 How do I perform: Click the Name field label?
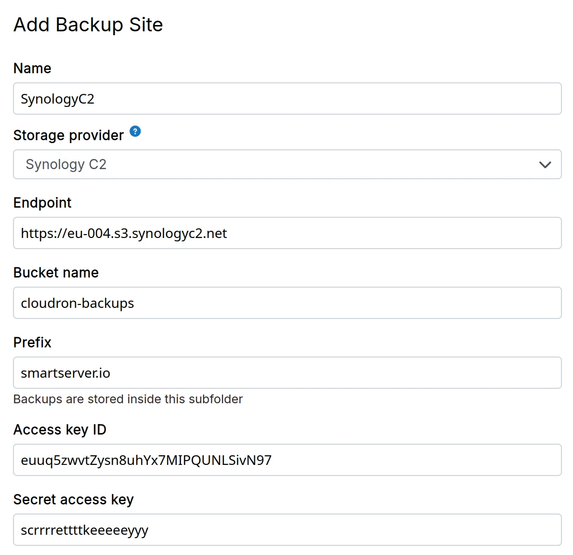(32, 68)
